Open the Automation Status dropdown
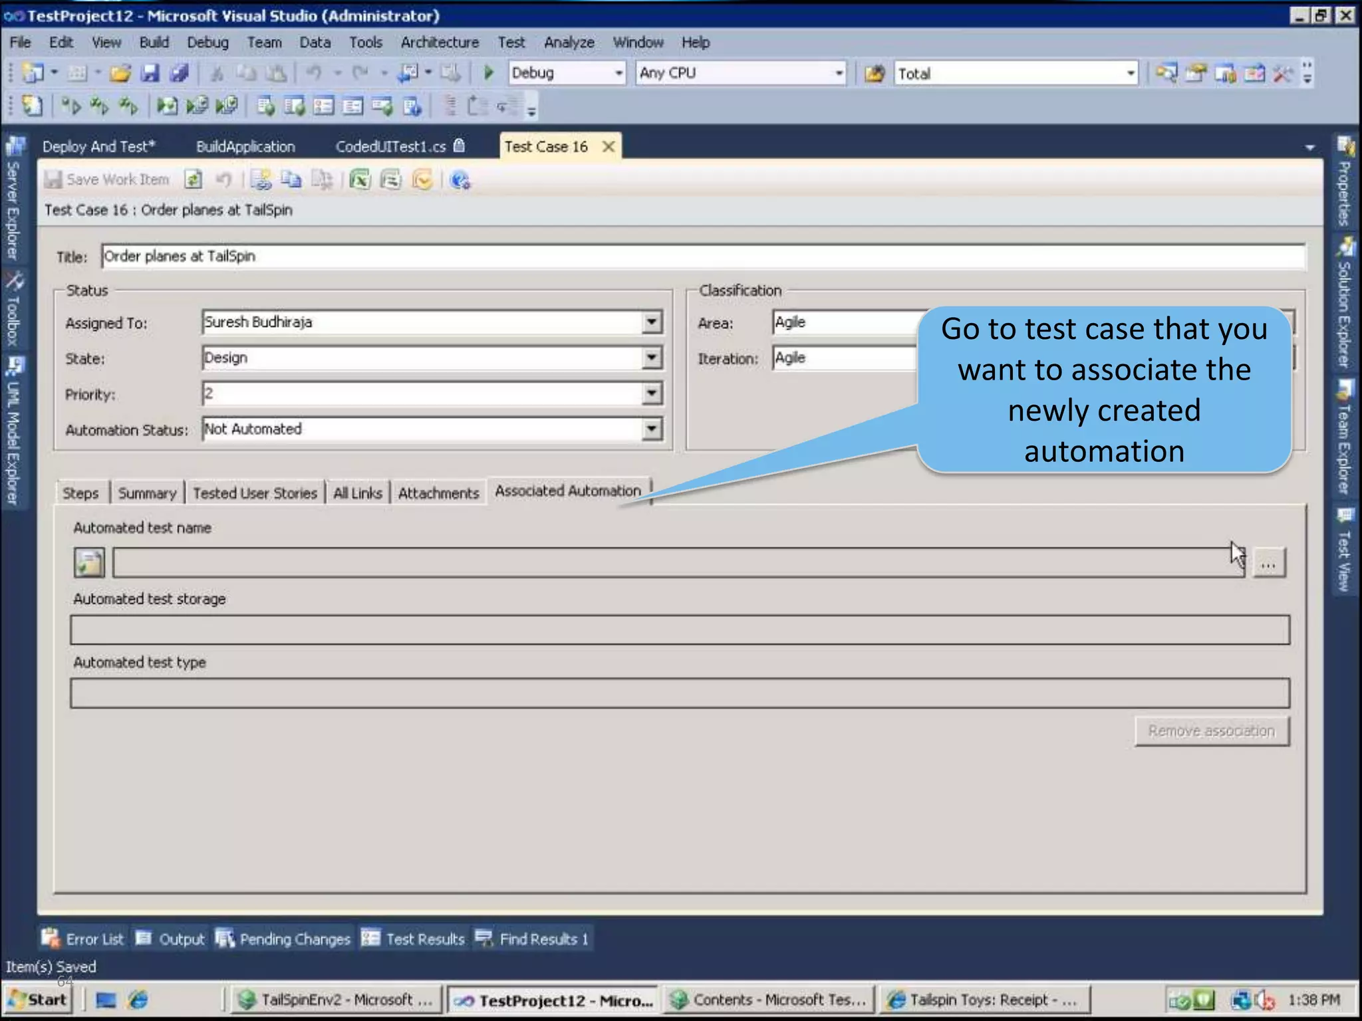Image resolution: width=1362 pixels, height=1021 pixels. [x=652, y=429]
